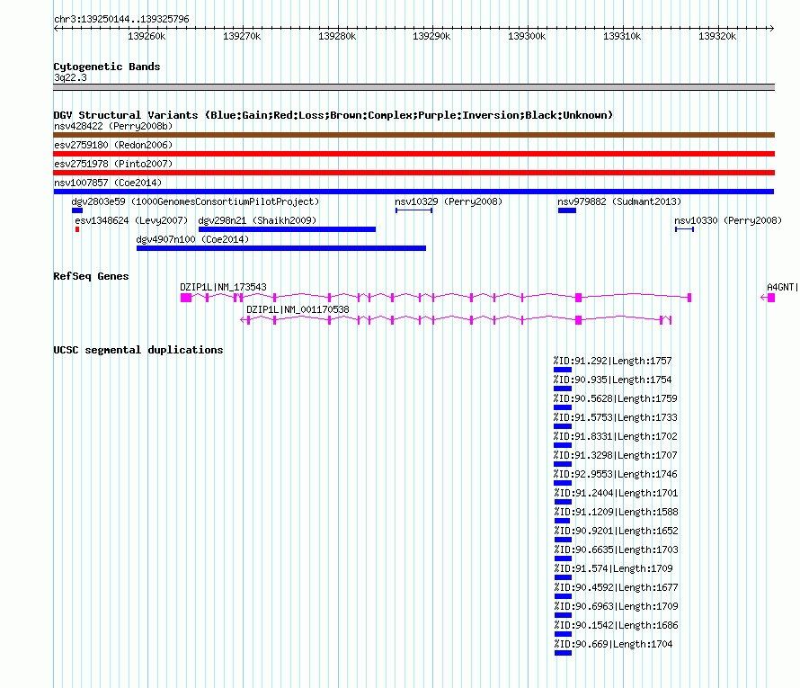Click the %ID:91.8331|Length:1702 duplication bar

[x=563, y=444]
